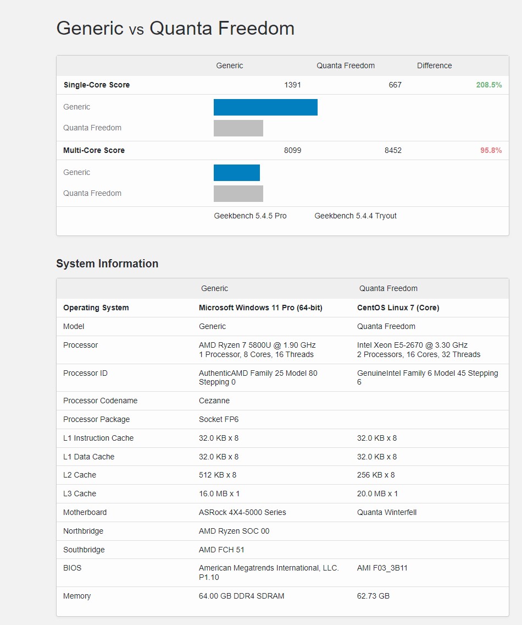The height and width of the screenshot is (625, 522).
Task: Click the 95.8% multi-core difference value
Action: [491, 151]
